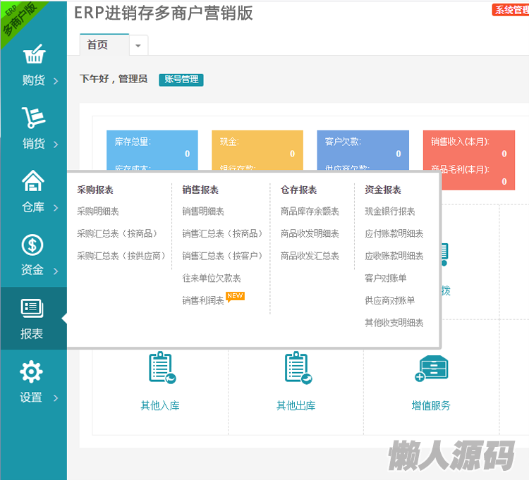Expand the tab list dropdown arrow
Screen dimensions: 529x480
[x=138, y=45]
